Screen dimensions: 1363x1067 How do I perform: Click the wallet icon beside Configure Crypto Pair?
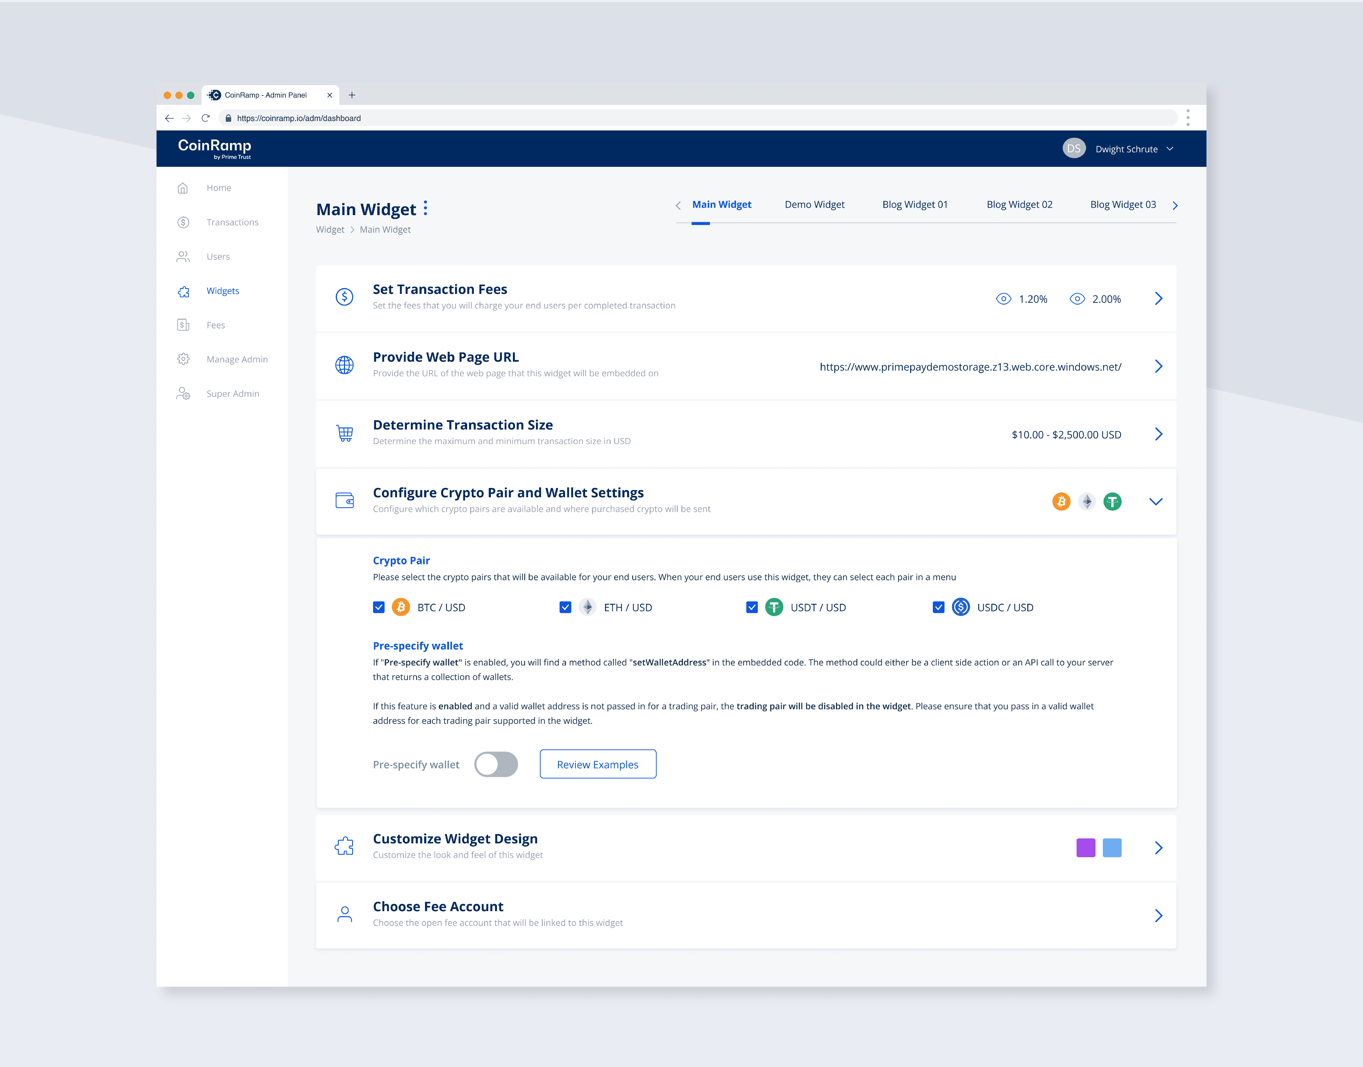pos(344,500)
